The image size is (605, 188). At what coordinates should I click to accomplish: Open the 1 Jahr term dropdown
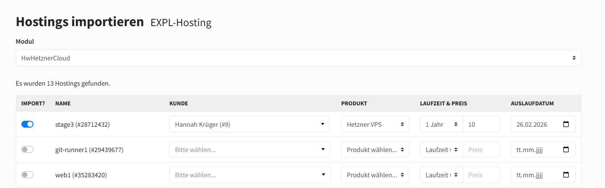tap(441, 124)
